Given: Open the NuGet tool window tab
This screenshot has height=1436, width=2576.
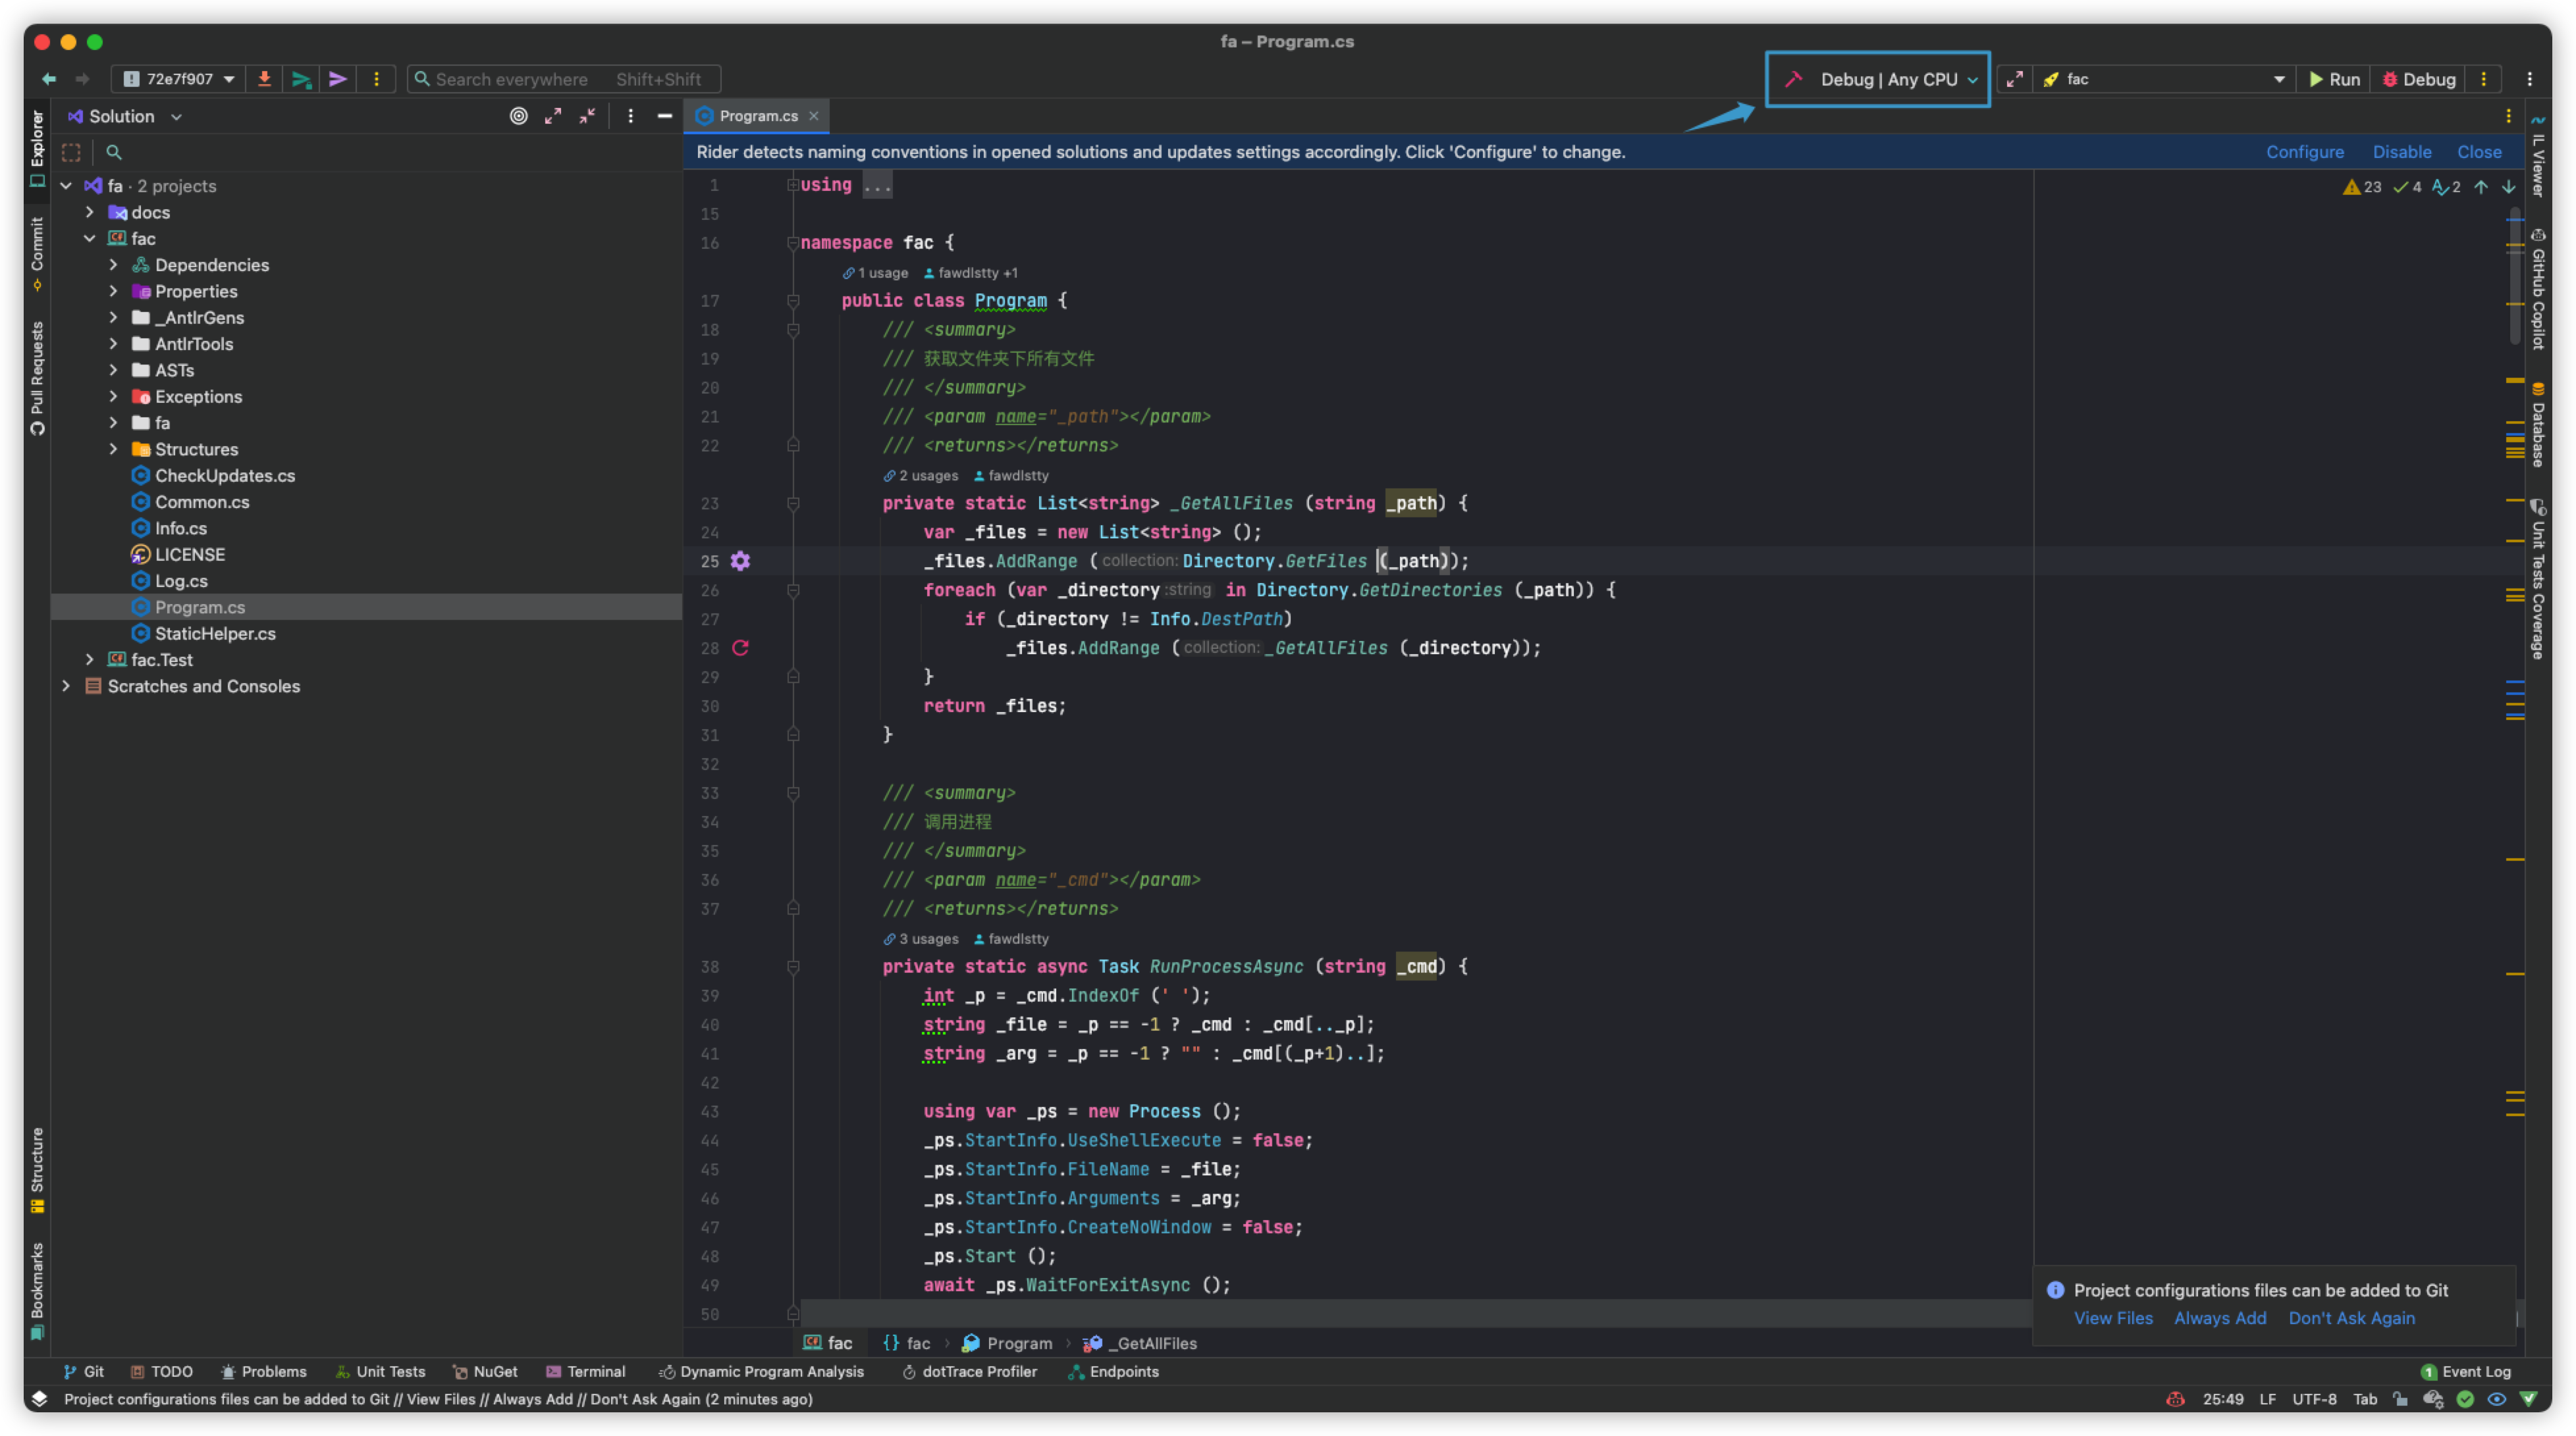Looking at the screenshot, I should click(x=485, y=1371).
